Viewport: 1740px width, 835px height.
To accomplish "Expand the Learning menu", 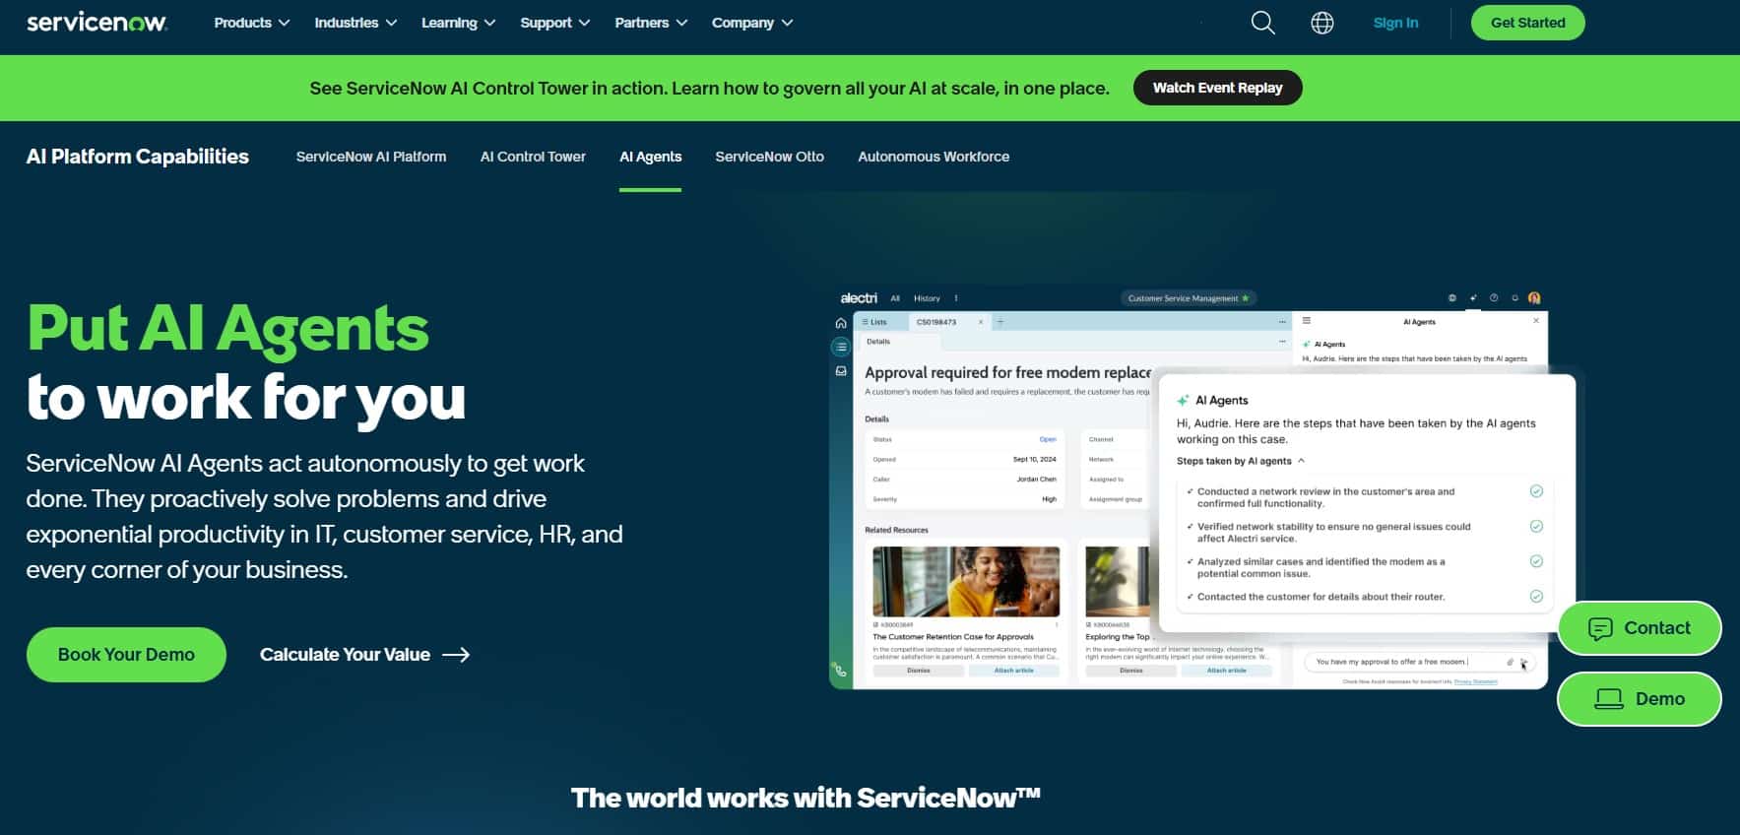I will pos(459,23).
